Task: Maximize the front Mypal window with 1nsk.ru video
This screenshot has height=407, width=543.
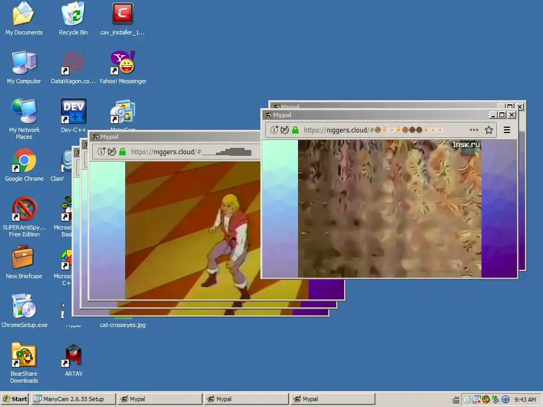Action: 502,115
